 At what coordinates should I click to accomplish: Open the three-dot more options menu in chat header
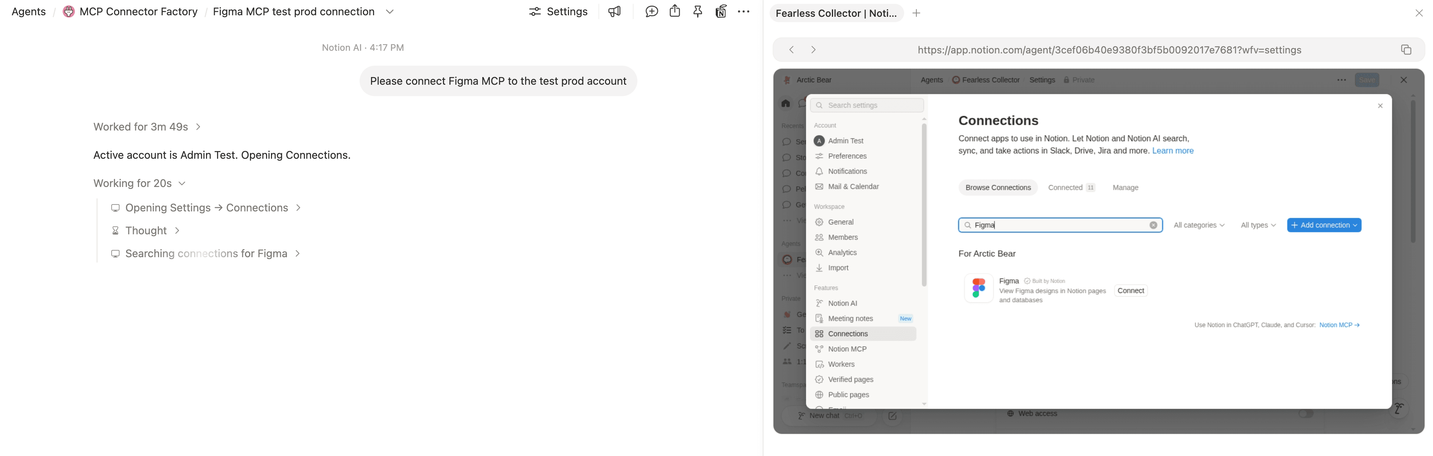[x=744, y=12]
